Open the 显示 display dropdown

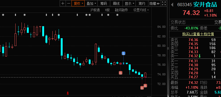click(x=129, y=3)
